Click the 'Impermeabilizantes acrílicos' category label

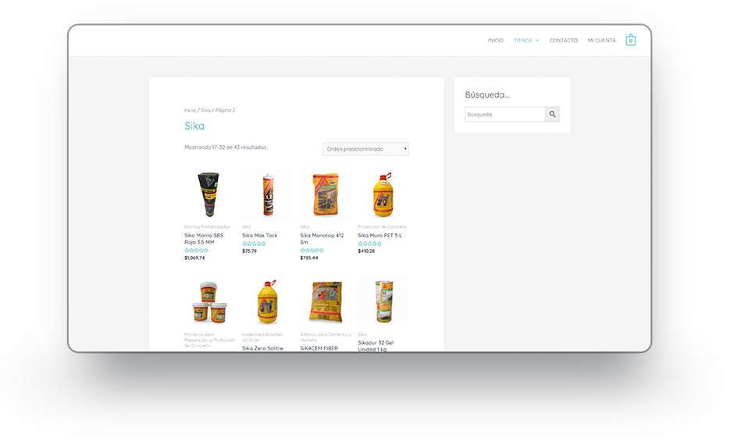262,337
